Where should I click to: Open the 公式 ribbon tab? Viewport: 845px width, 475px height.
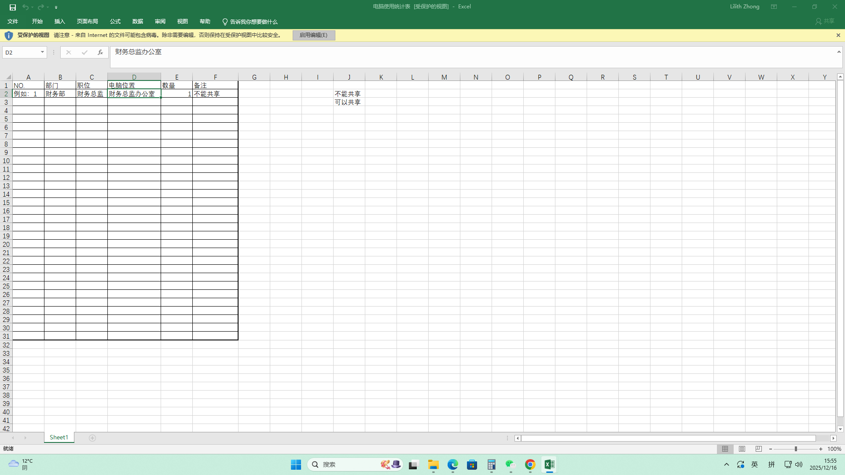pos(115,22)
